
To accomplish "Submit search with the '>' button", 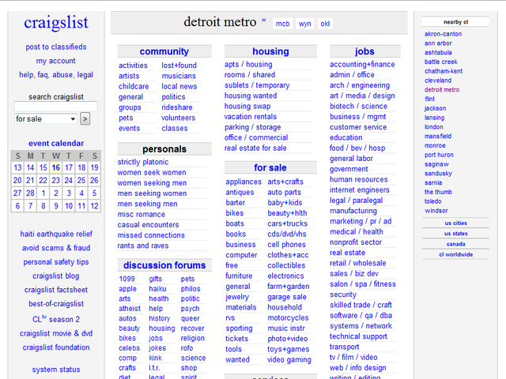I will click(85, 119).
